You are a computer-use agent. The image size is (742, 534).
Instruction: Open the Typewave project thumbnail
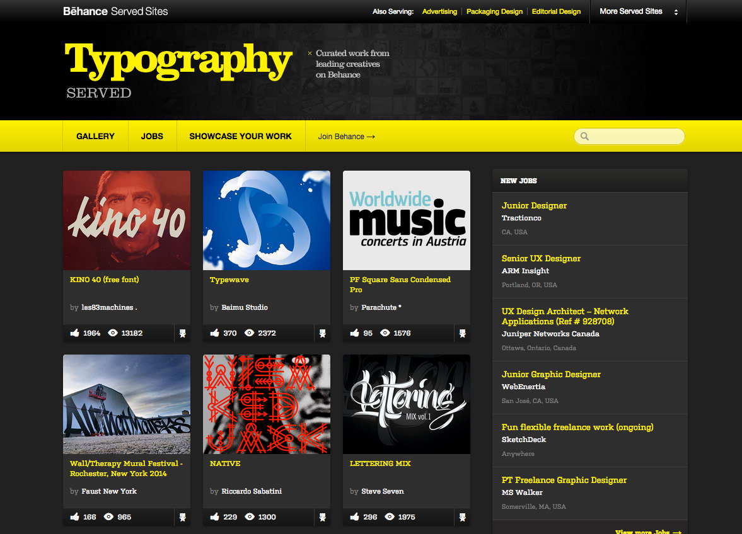[x=267, y=220]
